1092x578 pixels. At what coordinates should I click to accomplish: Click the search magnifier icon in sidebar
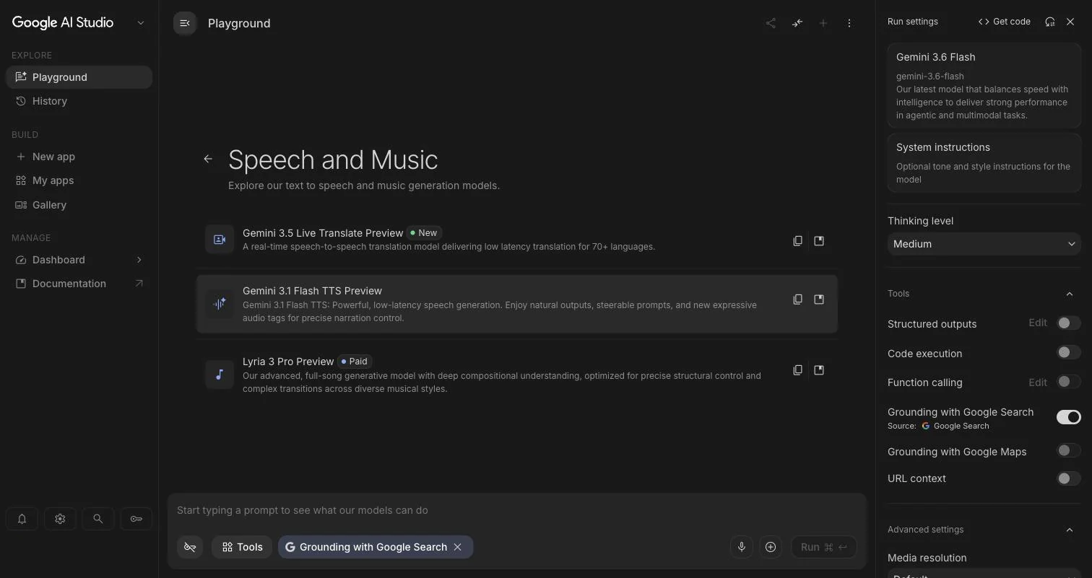point(97,519)
